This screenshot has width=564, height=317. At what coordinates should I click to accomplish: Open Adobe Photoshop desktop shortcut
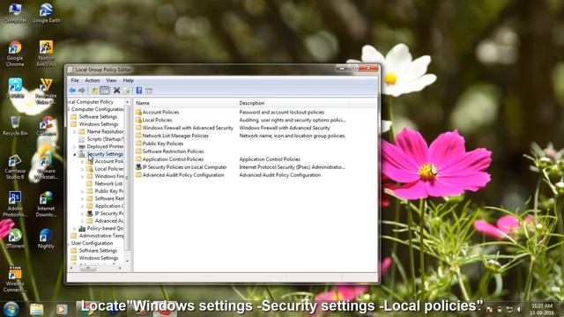tap(15, 204)
